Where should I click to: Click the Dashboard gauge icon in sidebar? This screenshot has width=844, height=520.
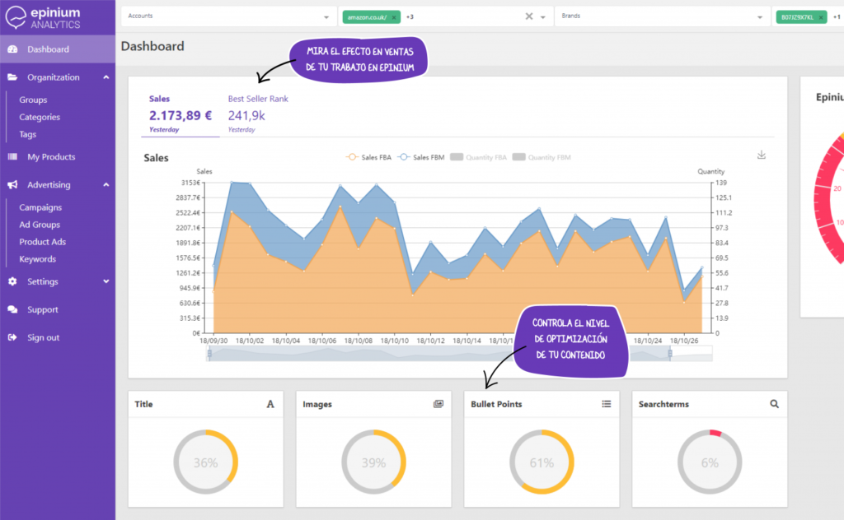(x=12, y=49)
